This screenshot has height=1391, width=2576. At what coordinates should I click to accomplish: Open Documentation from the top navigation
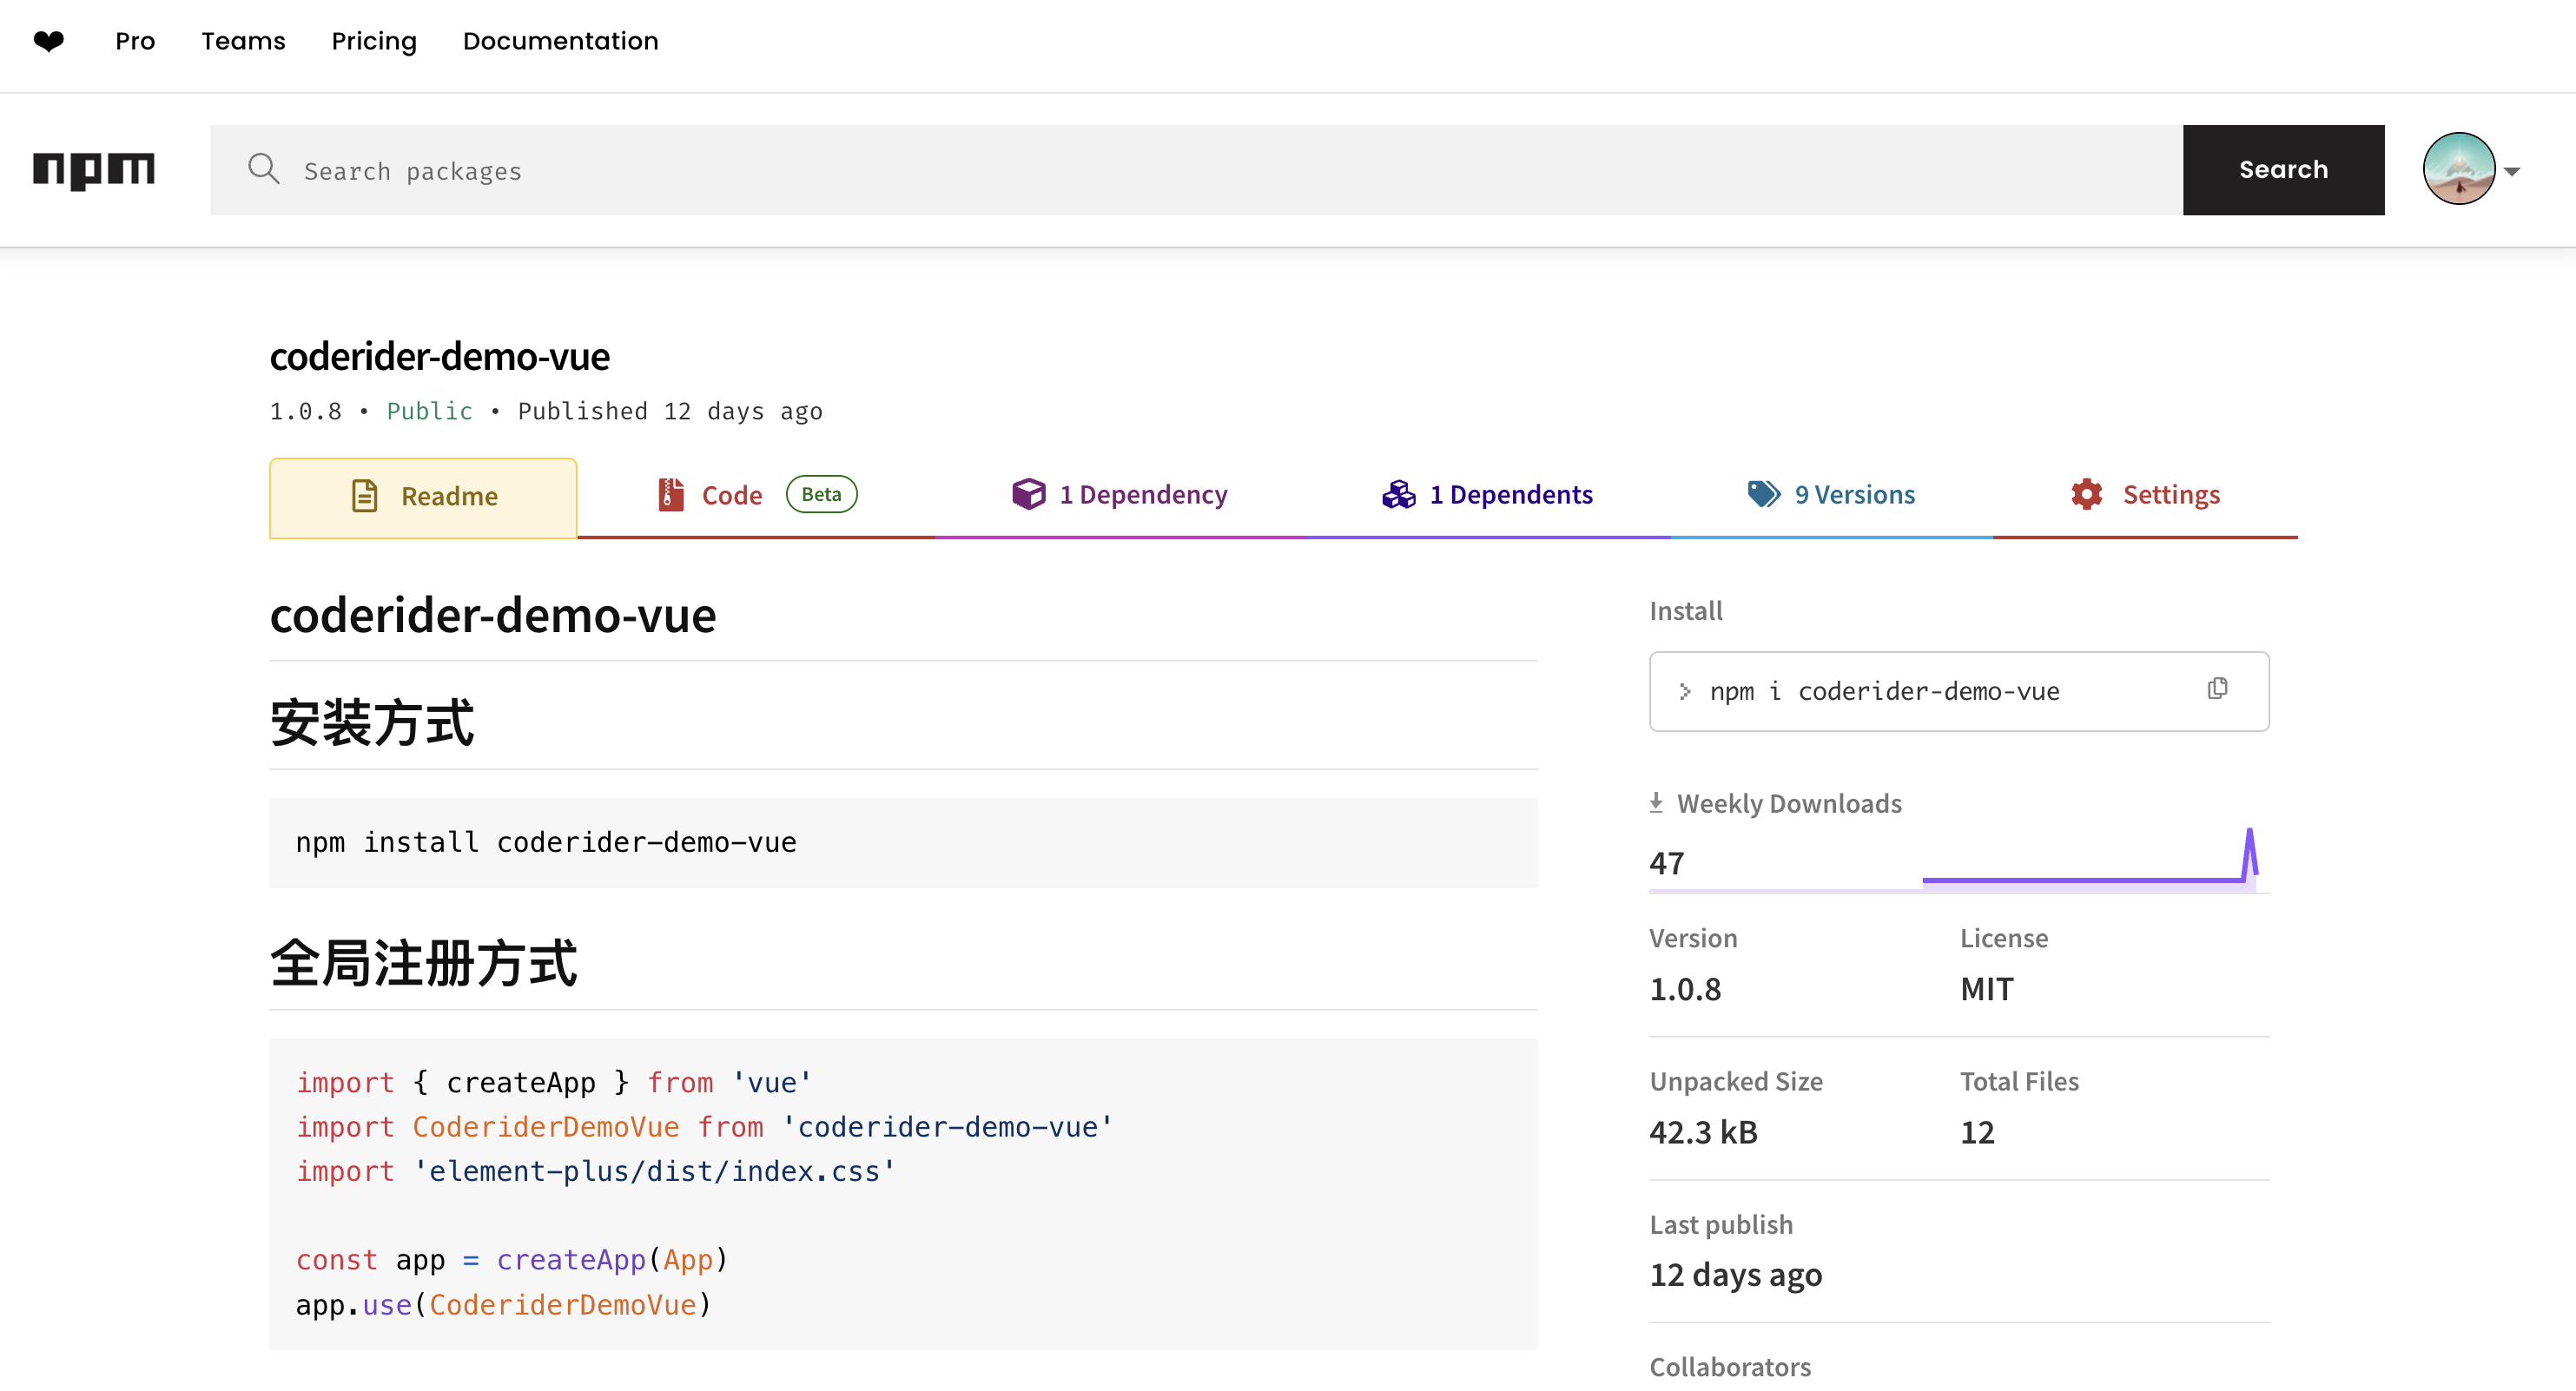(x=560, y=41)
